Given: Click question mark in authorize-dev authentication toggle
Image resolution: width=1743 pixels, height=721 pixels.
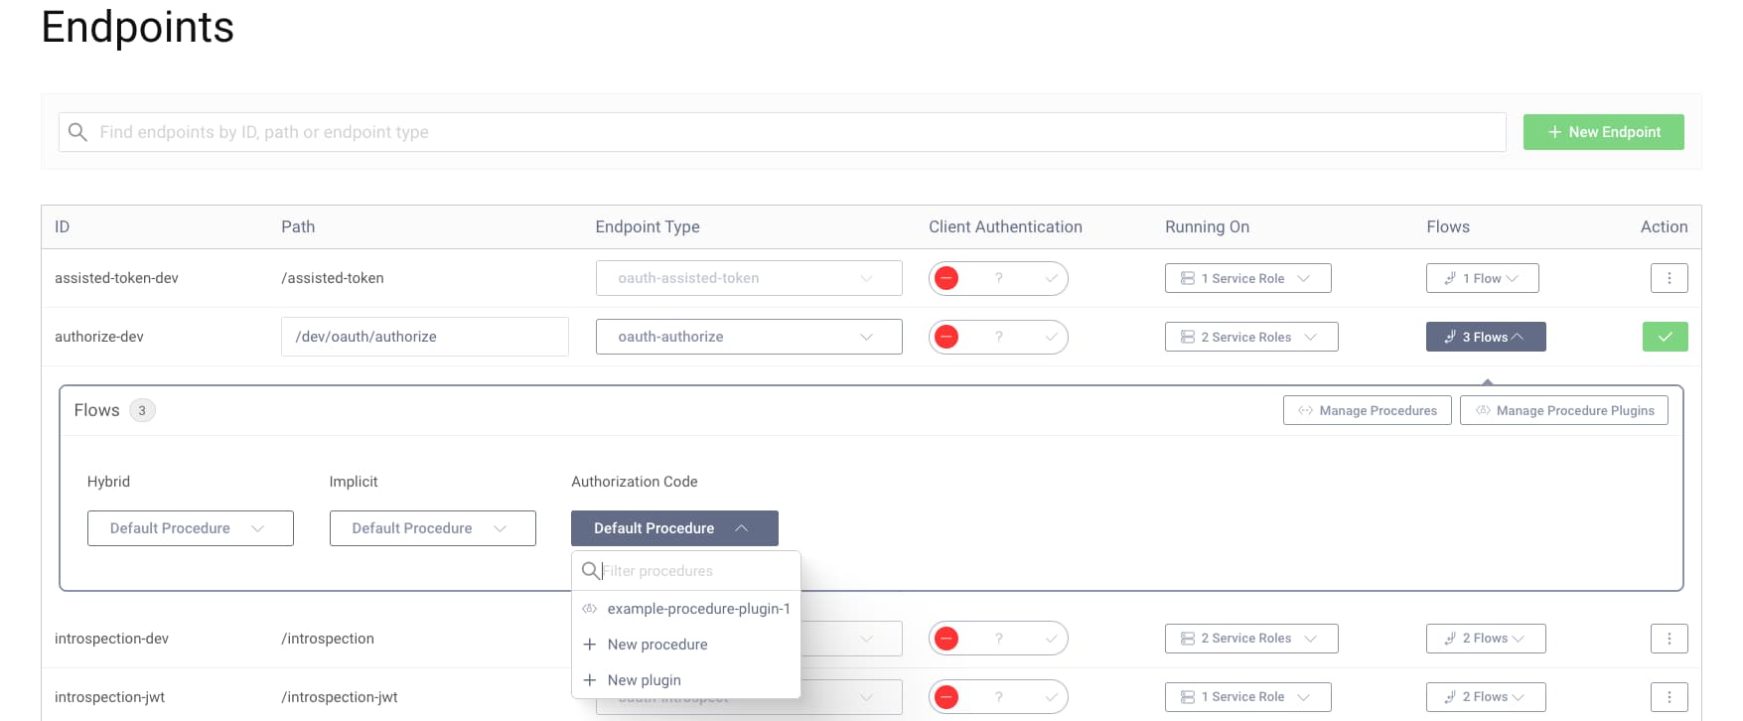Looking at the screenshot, I should (999, 337).
